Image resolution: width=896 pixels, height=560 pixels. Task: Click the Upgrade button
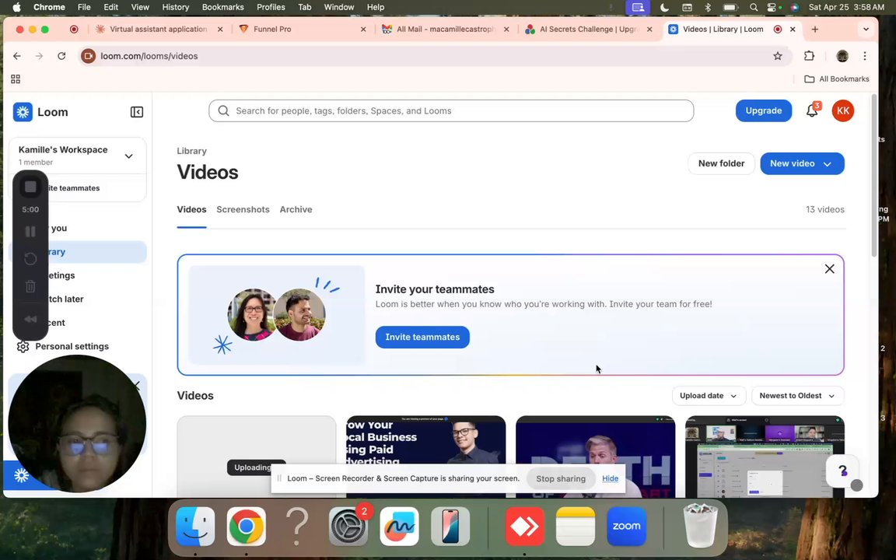[x=764, y=111]
